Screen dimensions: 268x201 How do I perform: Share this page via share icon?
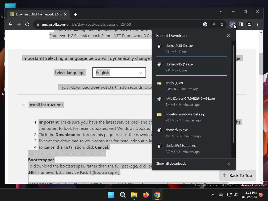(x=214, y=24)
